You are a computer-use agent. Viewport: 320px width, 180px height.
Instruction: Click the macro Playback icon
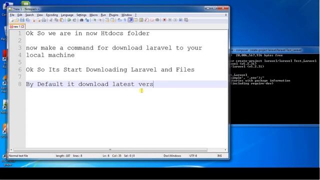pos(175,20)
